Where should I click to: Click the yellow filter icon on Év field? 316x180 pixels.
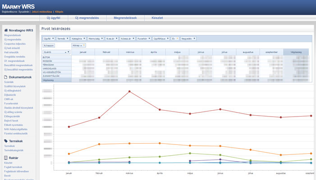coord(177,39)
